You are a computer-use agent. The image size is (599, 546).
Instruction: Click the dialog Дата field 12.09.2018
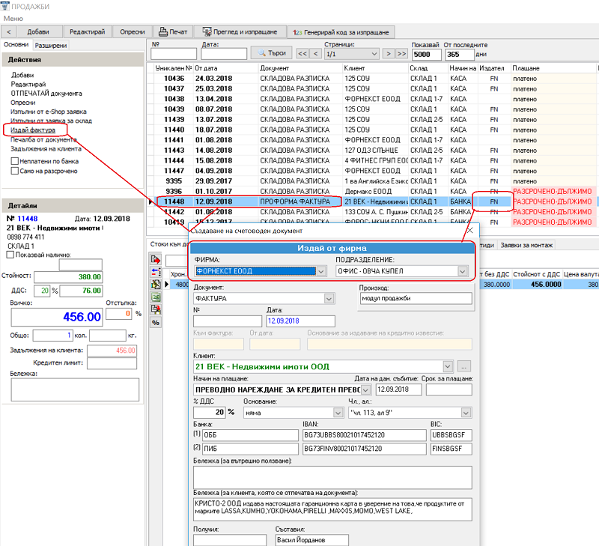tap(301, 321)
